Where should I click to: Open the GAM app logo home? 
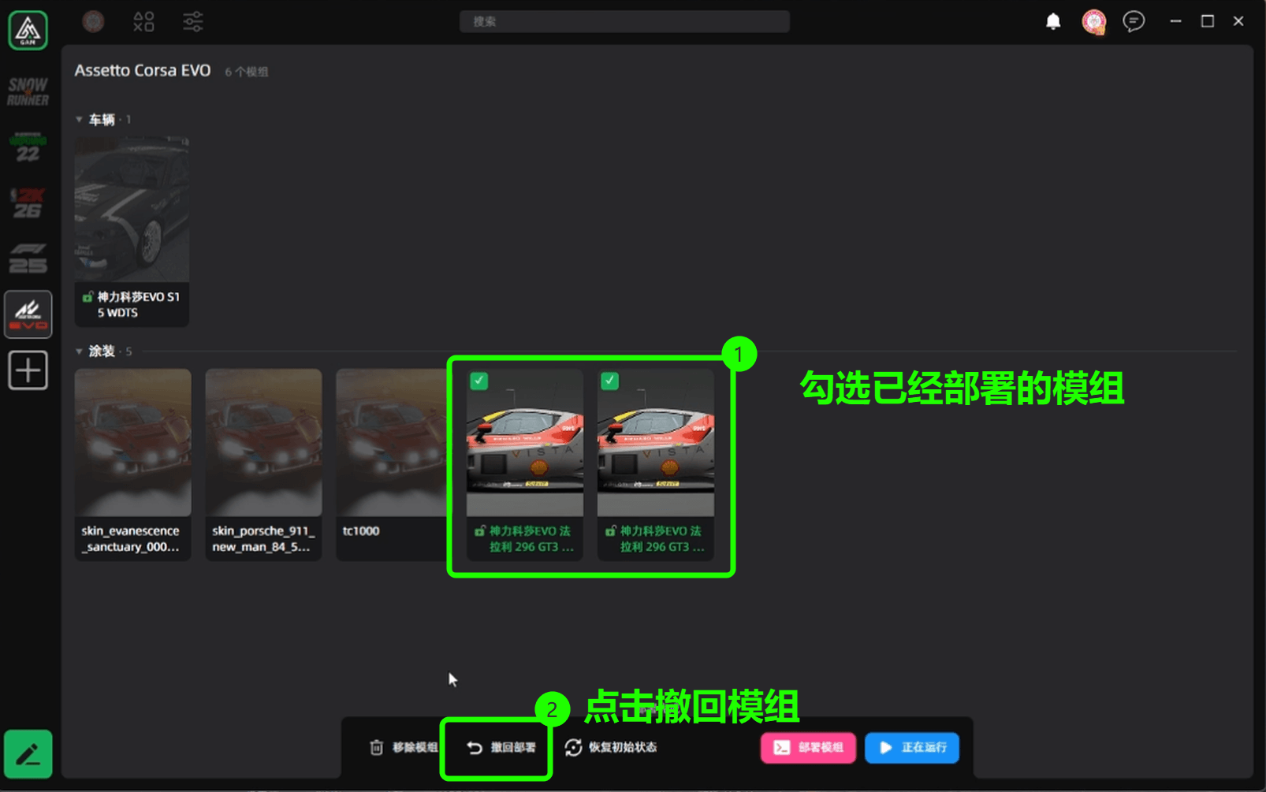click(x=28, y=31)
